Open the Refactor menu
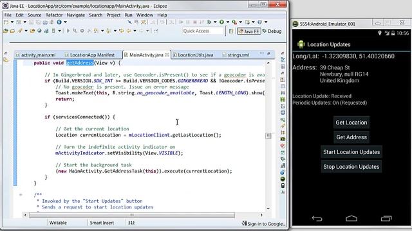 pyautogui.click(x=54, y=15)
